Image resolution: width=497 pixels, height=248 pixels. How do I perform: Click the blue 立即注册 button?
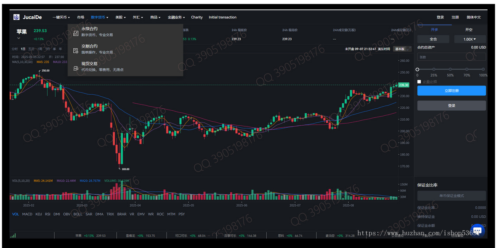[x=451, y=91]
